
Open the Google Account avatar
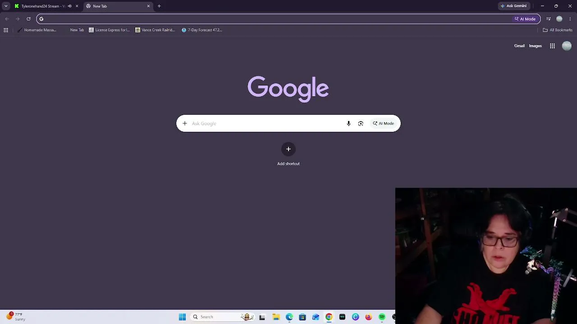(567, 46)
